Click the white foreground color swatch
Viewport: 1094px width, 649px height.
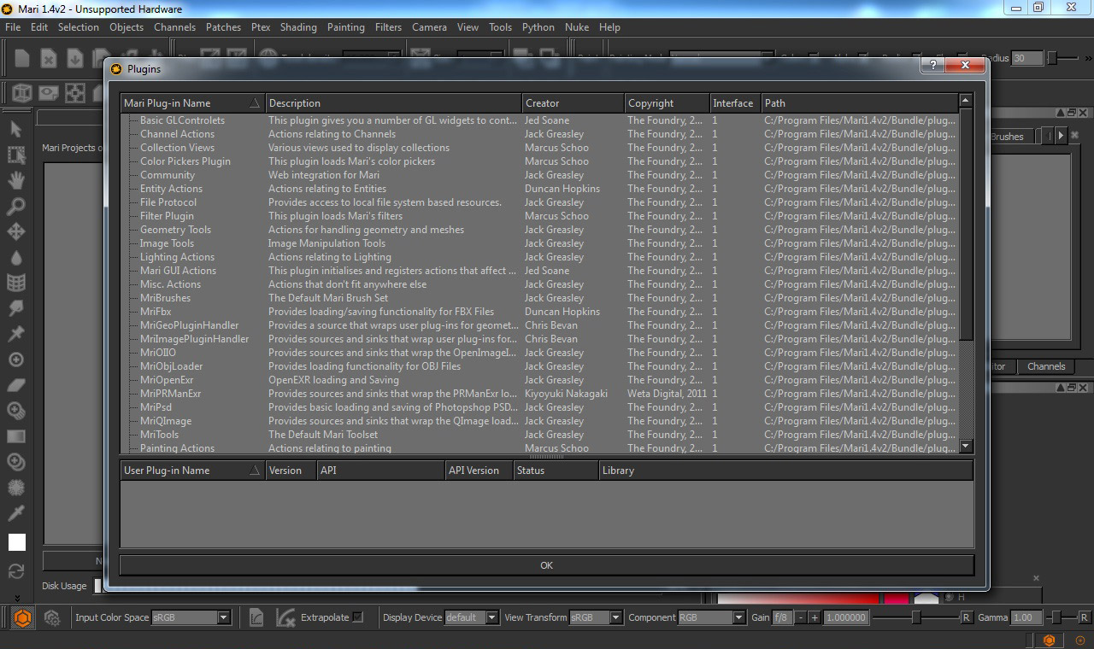coord(16,542)
